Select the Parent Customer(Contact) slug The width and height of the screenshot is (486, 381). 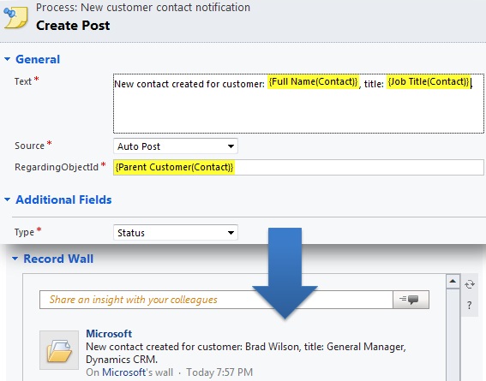coord(174,167)
